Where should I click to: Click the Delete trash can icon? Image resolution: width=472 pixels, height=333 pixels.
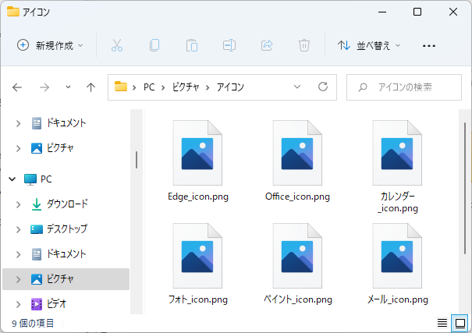click(x=304, y=45)
